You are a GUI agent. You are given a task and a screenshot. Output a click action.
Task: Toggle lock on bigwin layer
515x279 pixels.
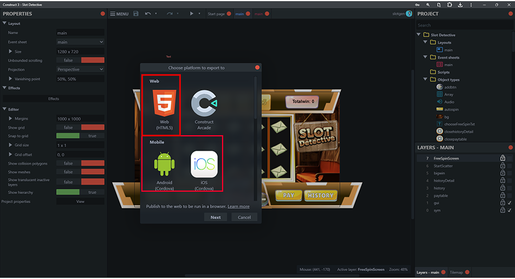(502, 173)
